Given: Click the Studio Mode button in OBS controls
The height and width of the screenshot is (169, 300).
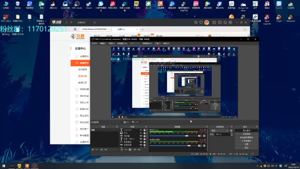Looking at the screenshot, I should click(246, 141).
